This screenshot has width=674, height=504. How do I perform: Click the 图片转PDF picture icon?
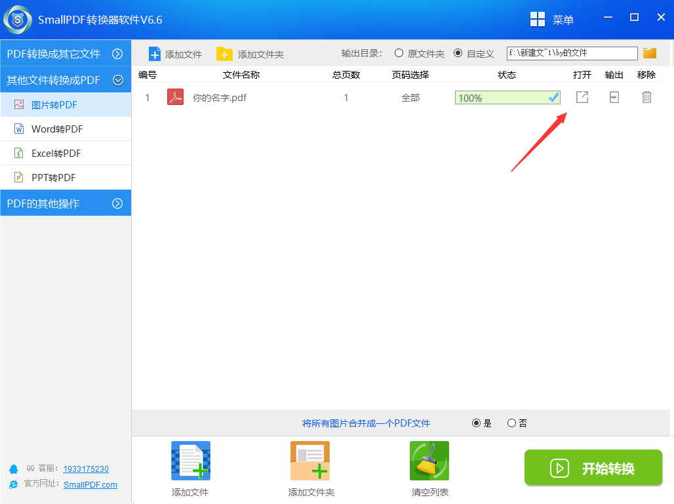point(19,104)
